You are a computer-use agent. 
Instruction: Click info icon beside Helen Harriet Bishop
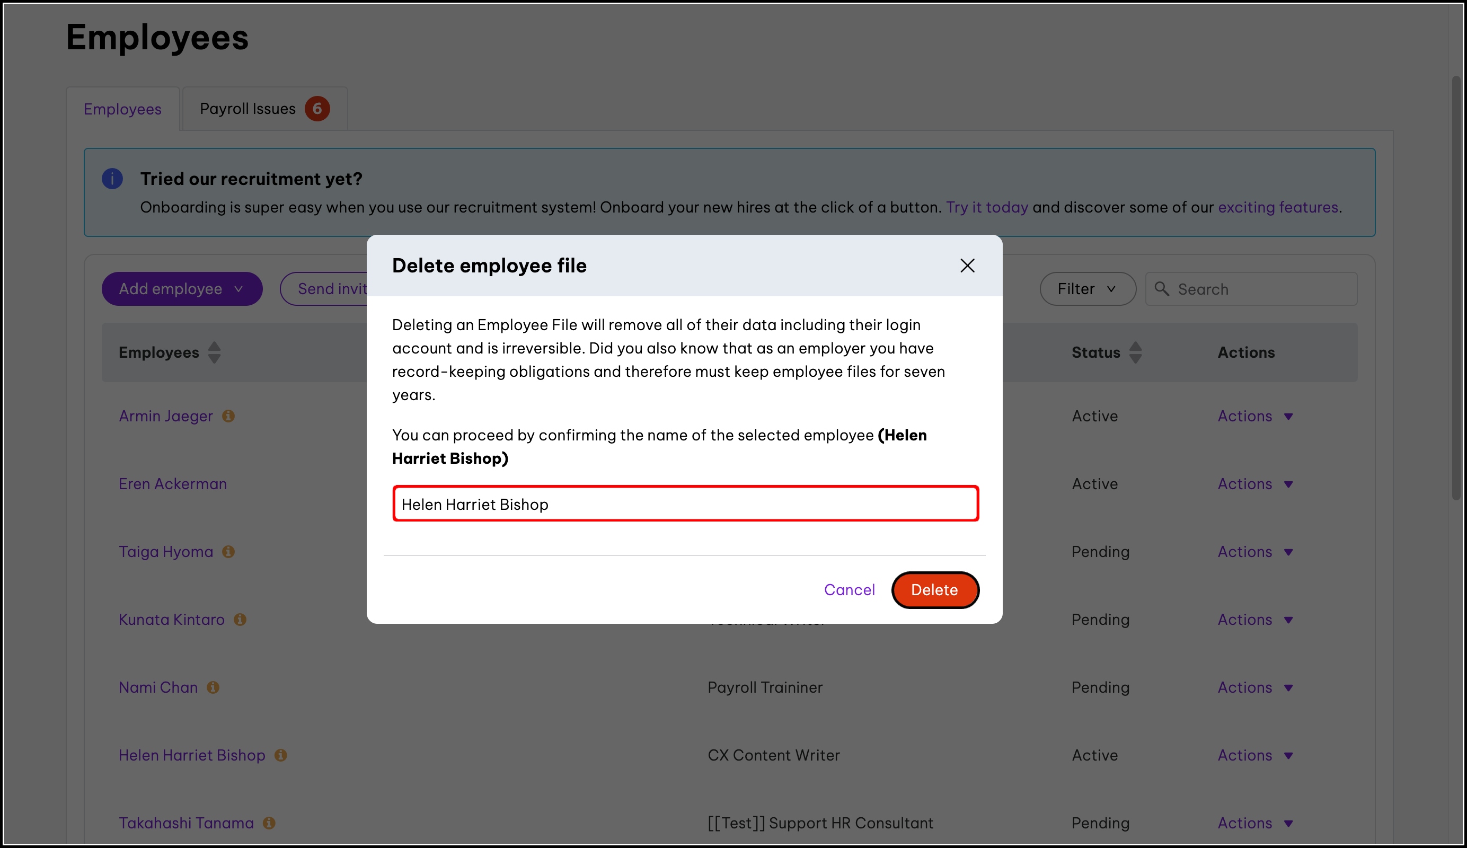tap(280, 755)
